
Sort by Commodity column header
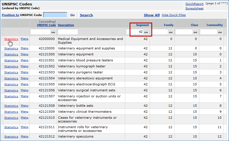[214, 25]
